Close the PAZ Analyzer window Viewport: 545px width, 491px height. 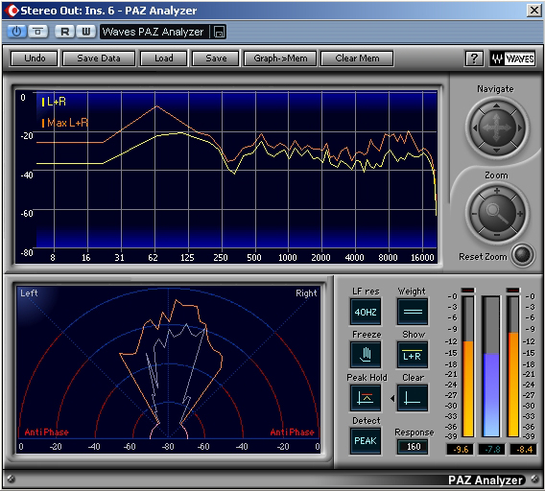point(533,11)
